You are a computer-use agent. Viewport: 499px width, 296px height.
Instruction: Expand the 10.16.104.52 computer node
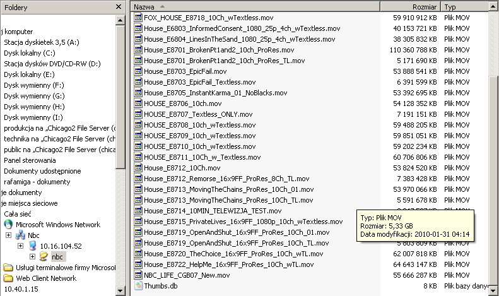[x=21, y=246]
